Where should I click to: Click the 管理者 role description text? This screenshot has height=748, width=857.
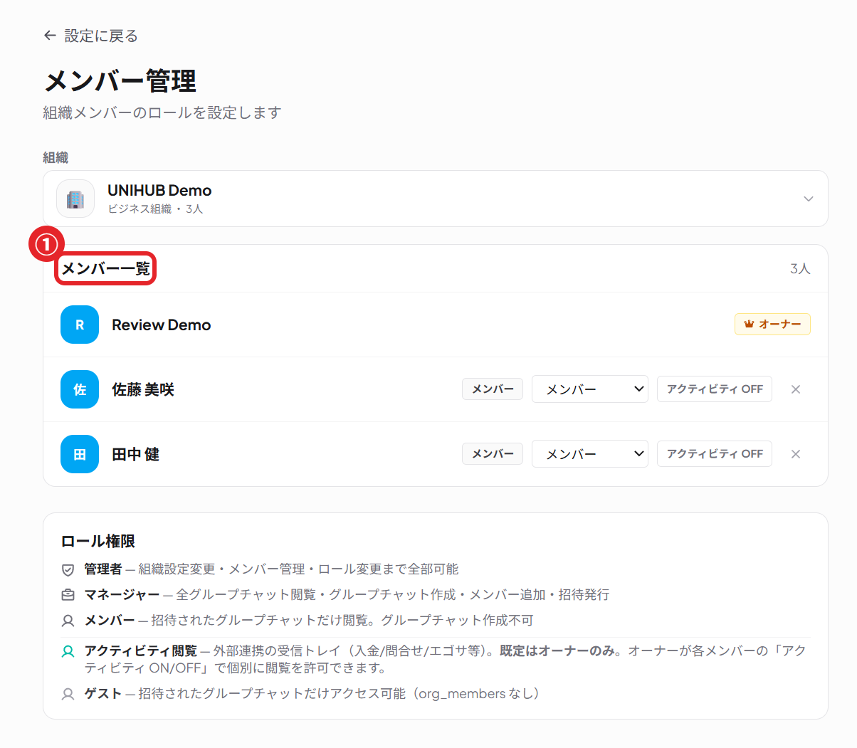[x=271, y=569]
